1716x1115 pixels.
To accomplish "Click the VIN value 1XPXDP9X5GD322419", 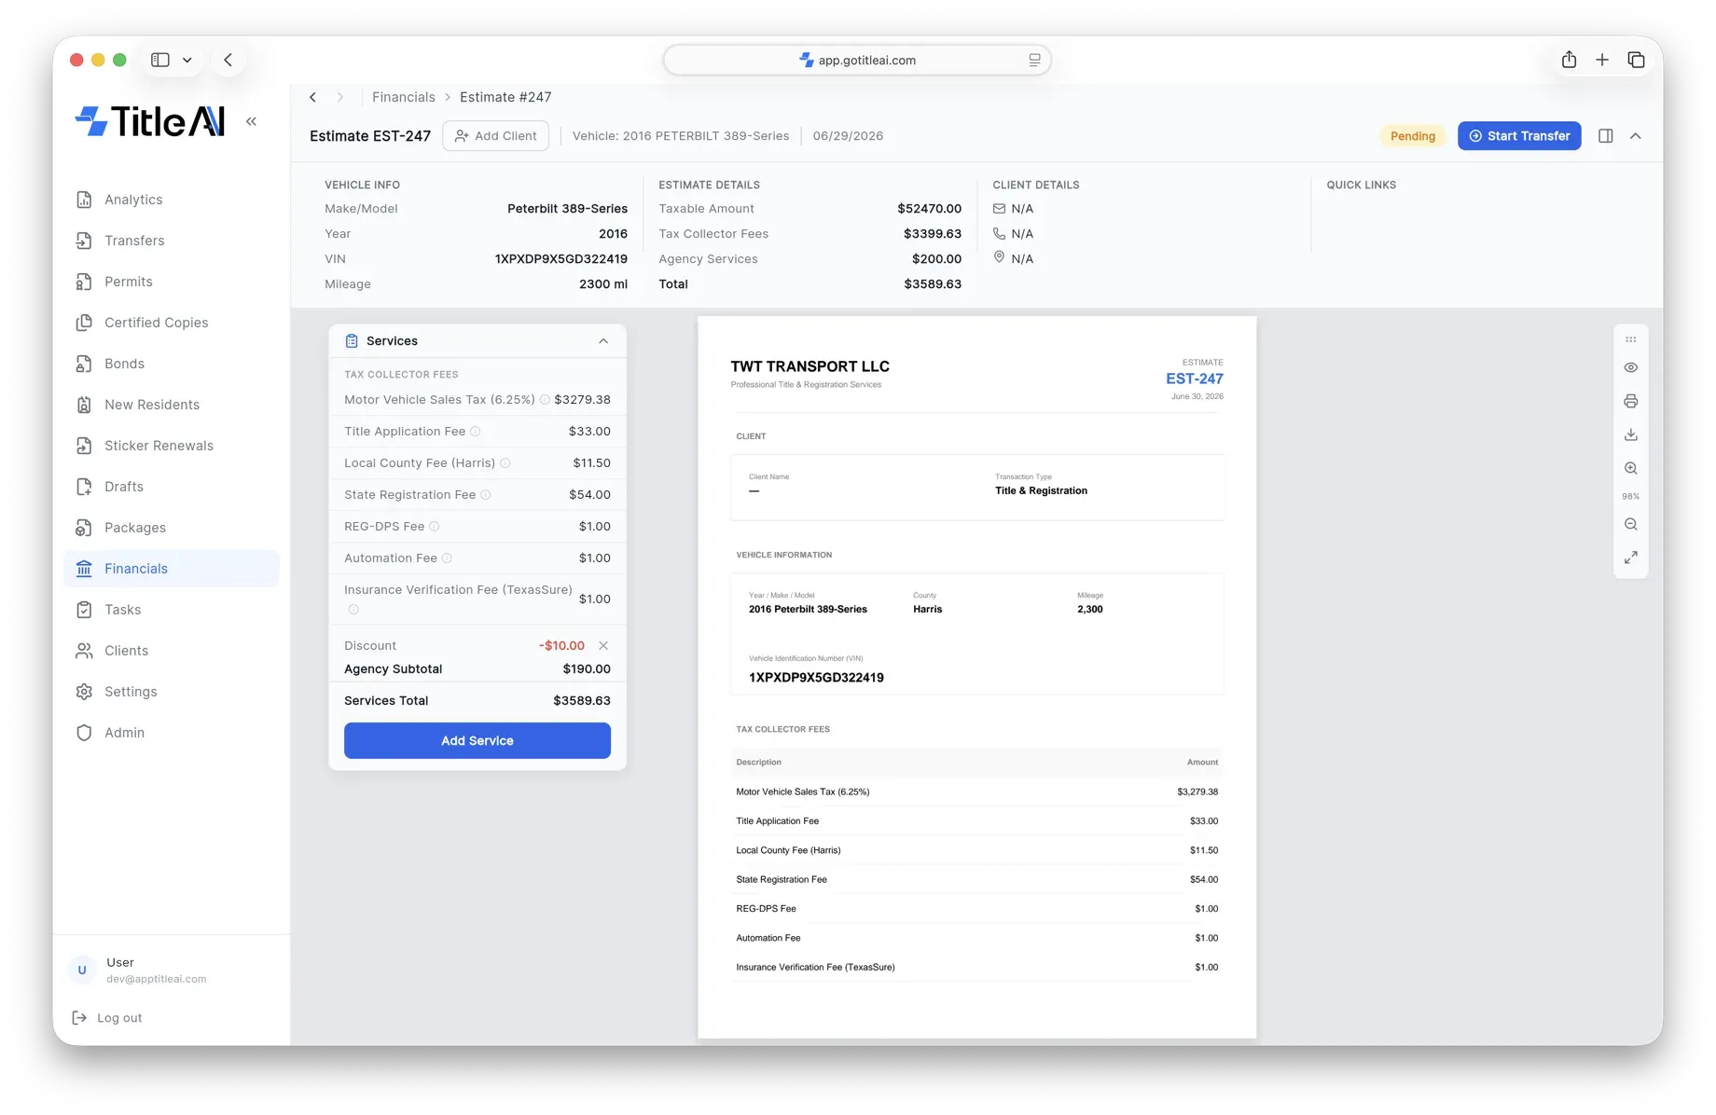I will point(560,259).
